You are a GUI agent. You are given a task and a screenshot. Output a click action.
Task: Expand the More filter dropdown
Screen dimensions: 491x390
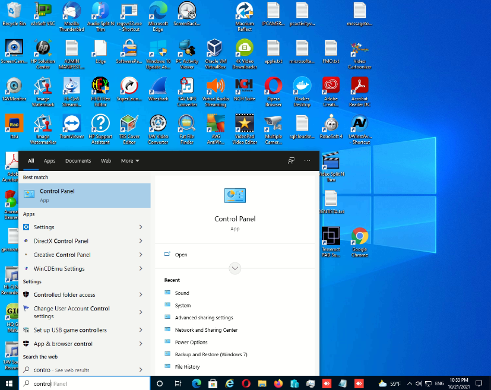click(x=130, y=161)
